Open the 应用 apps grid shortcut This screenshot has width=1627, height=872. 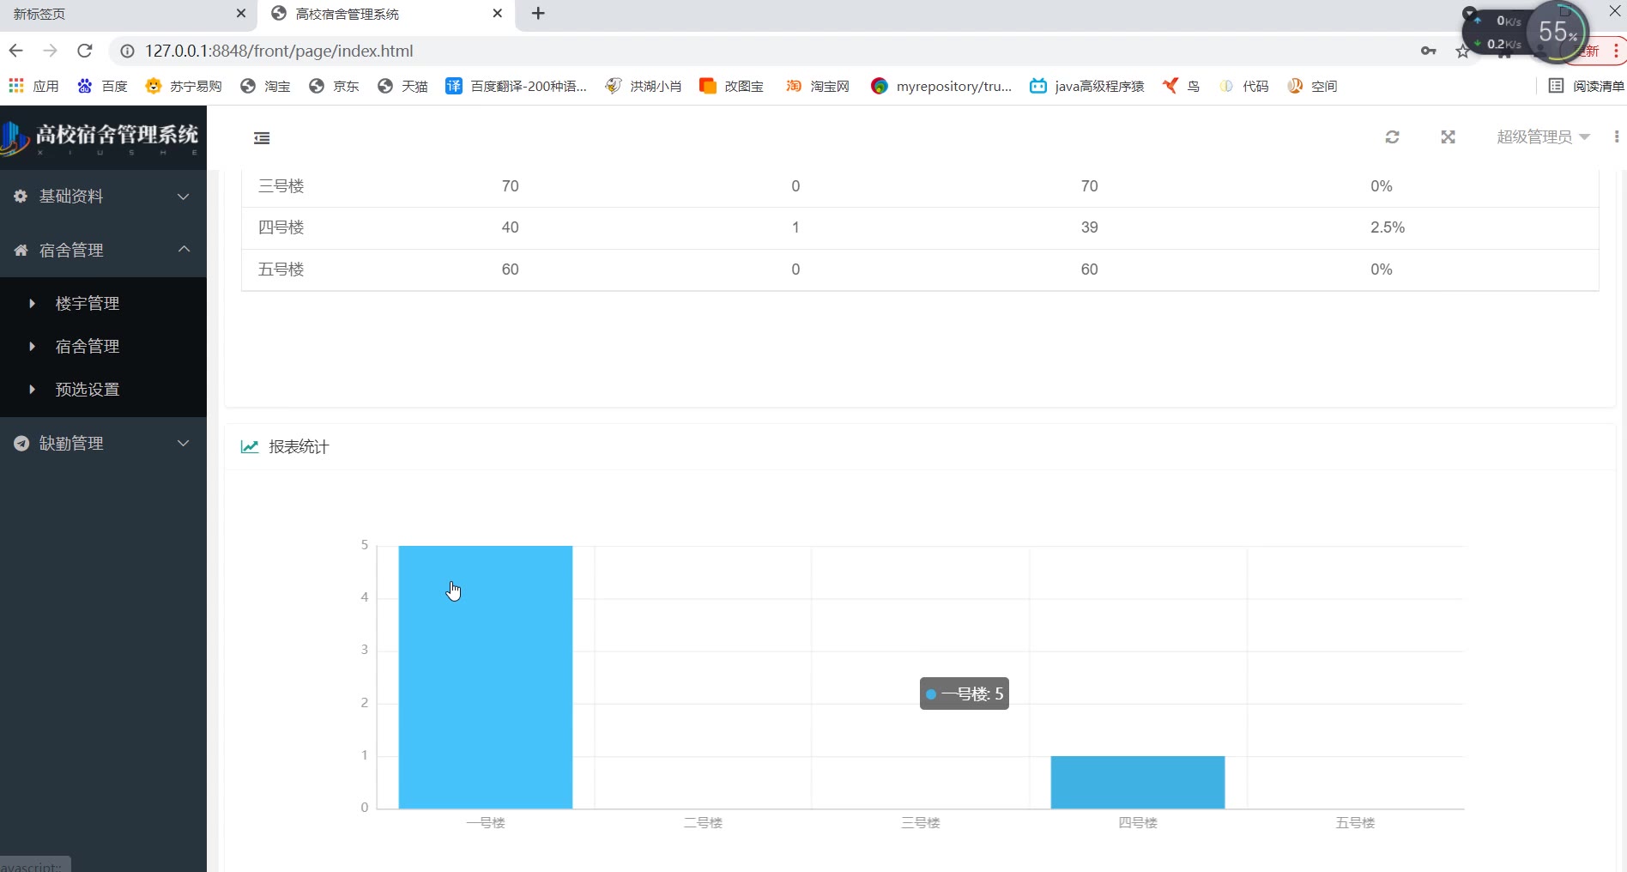[x=33, y=86]
